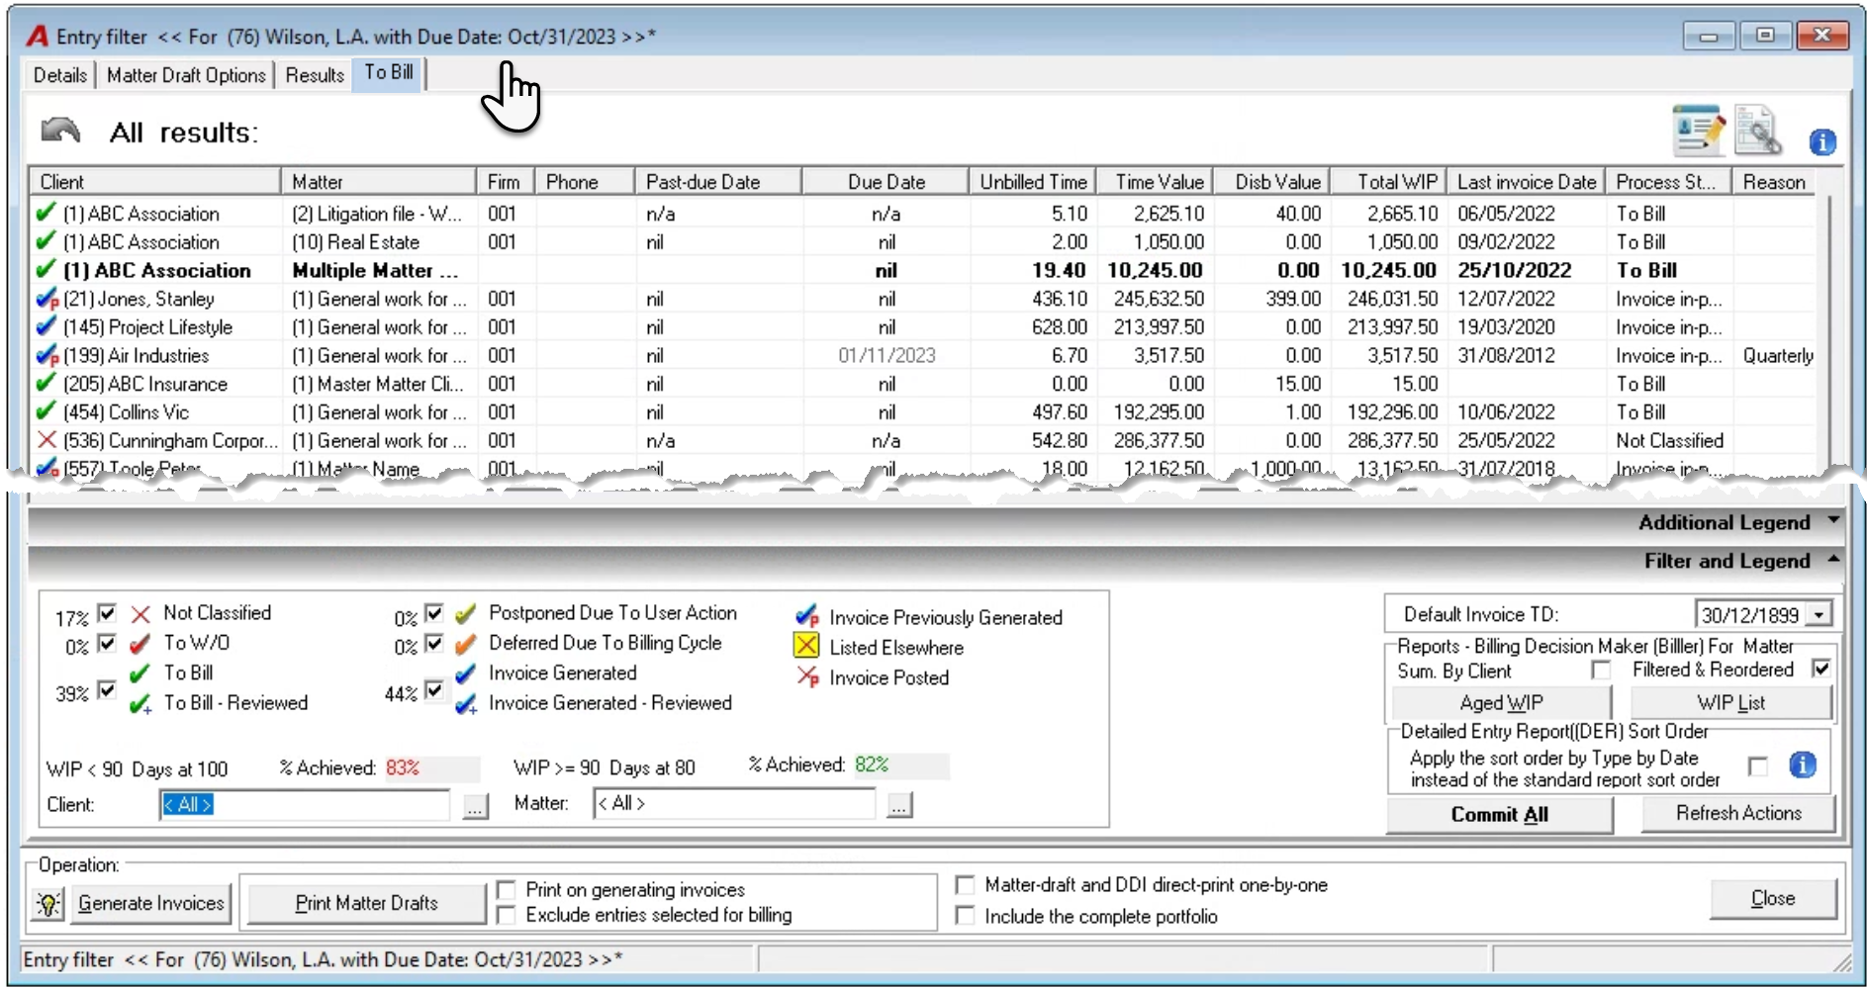Click the green check icon for Collins Vic row

click(x=46, y=410)
